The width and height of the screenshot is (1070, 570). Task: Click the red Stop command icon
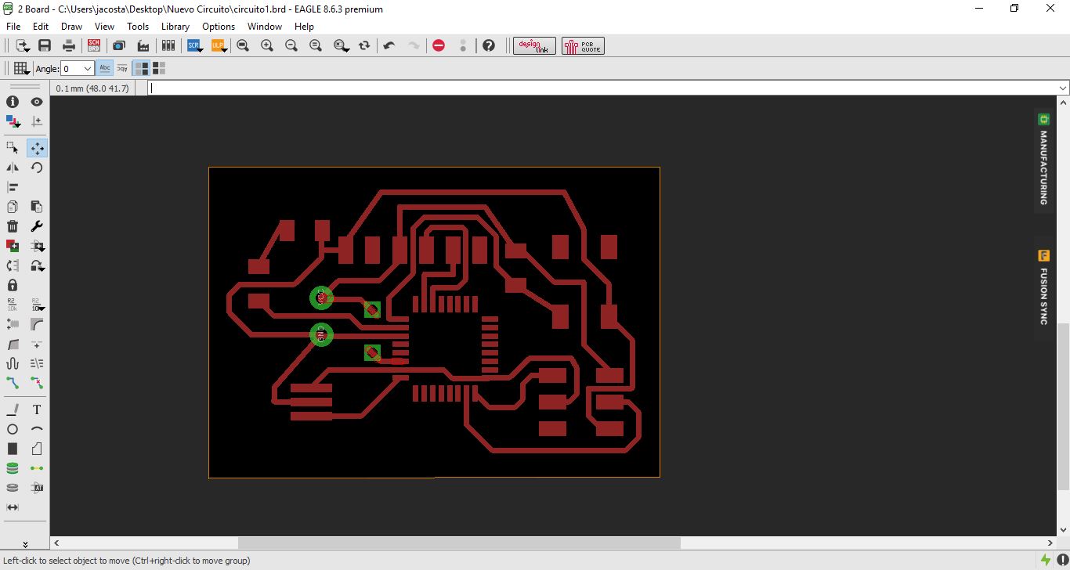pyautogui.click(x=439, y=46)
